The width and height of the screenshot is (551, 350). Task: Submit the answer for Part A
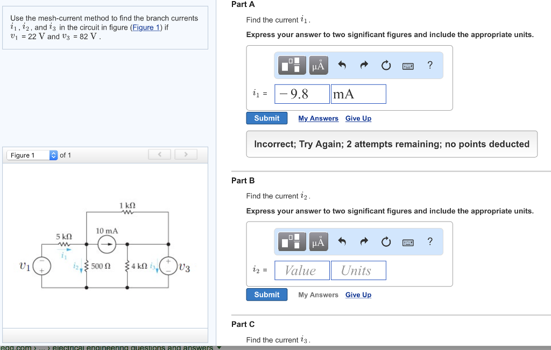pos(266,118)
